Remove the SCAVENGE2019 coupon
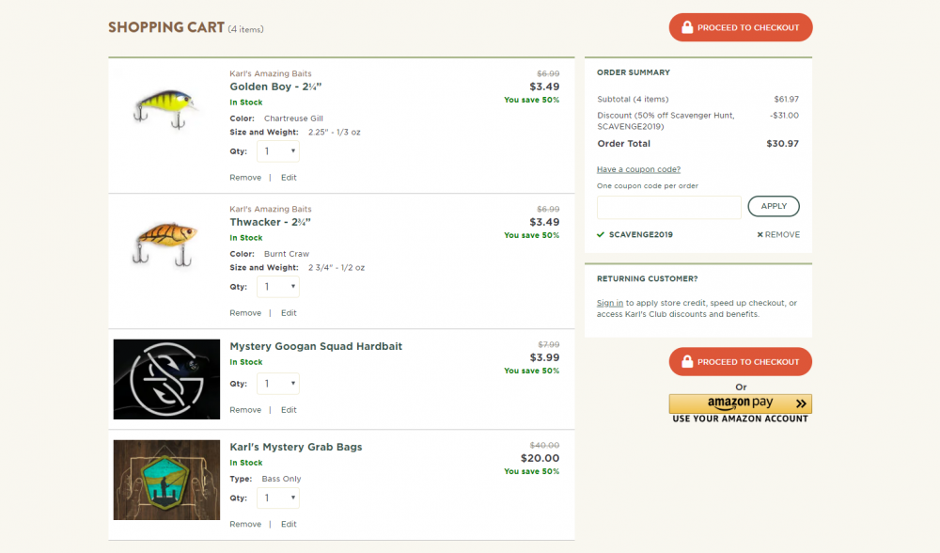This screenshot has height=553, width=940. tap(778, 234)
